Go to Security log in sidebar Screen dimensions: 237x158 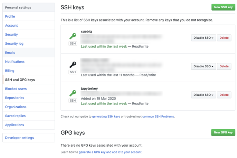click(x=14, y=44)
